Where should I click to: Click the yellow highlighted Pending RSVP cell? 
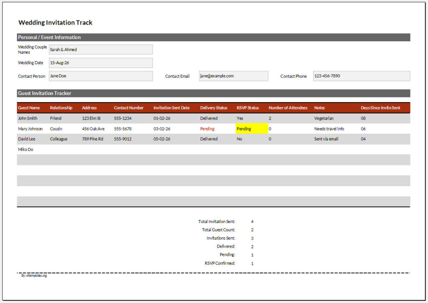tap(251, 129)
